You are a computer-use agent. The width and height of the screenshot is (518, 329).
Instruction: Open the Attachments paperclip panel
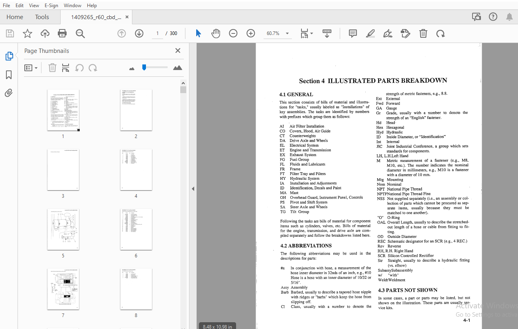tap(9, 93)
